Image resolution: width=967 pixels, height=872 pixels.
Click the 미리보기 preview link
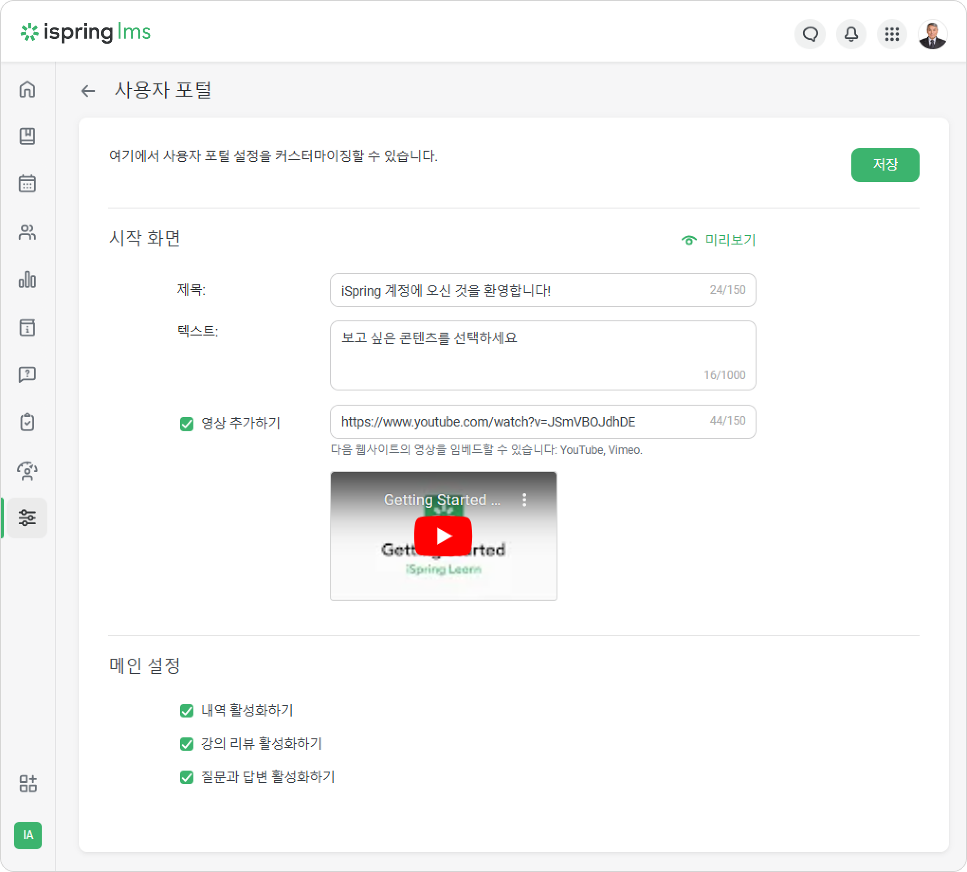tap(730, 240)
